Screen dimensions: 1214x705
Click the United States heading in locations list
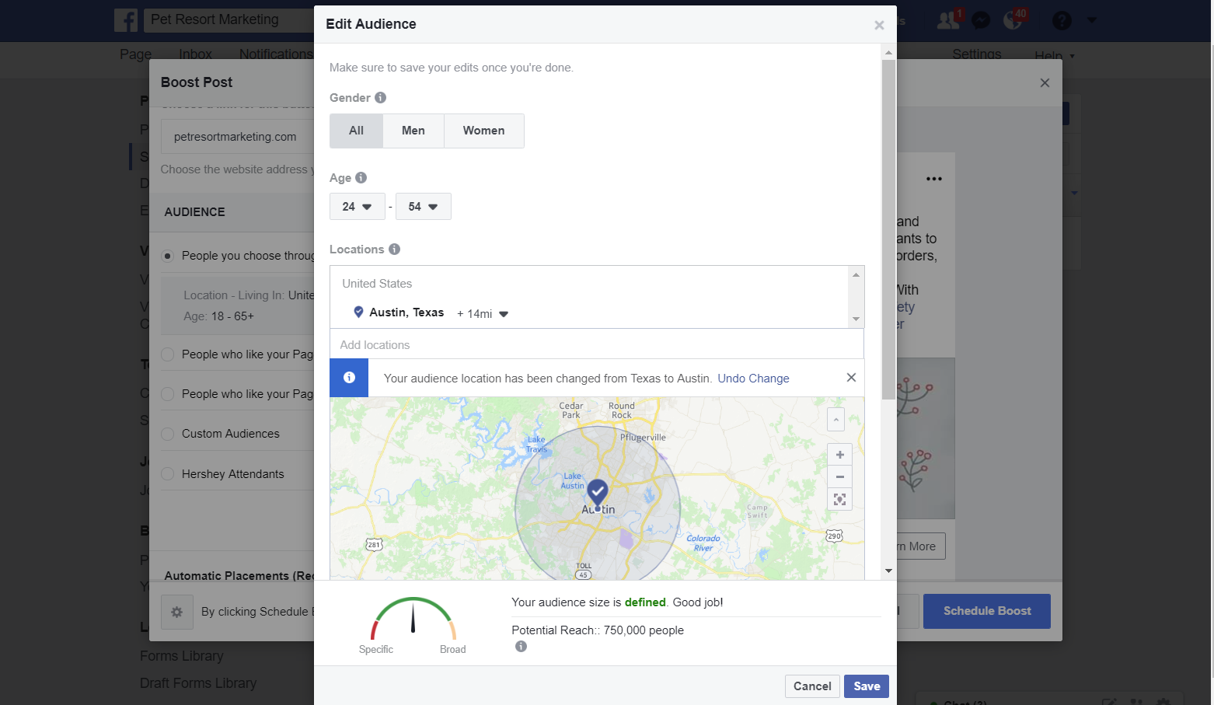click(x=377, y=284)
